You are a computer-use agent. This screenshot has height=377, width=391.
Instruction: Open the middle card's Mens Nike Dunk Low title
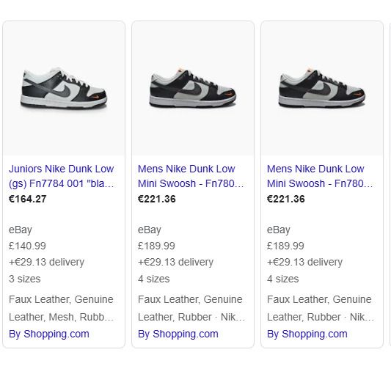point(191,176)
